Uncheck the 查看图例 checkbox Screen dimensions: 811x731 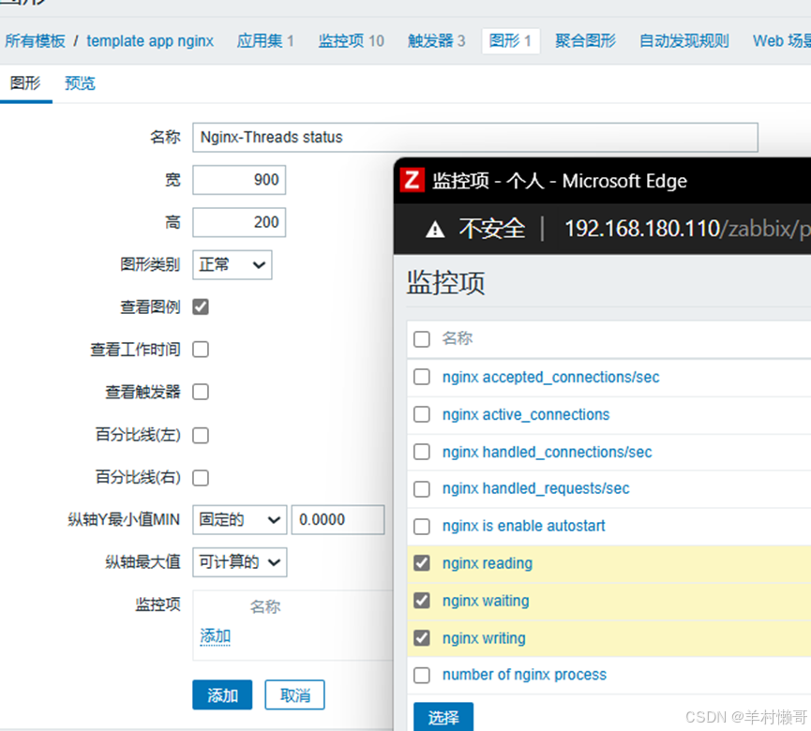coord(201,307)
